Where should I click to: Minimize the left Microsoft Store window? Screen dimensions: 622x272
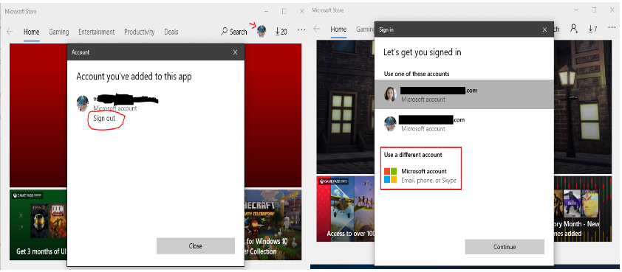[266, 12]
